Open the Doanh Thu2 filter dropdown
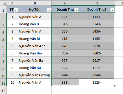 coord(112,10)
